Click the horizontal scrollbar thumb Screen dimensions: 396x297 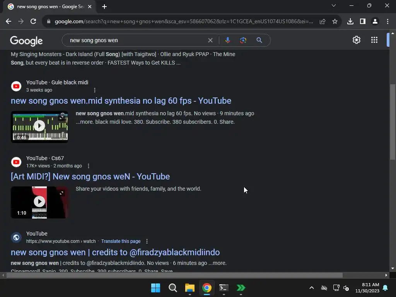pos(174,275)
